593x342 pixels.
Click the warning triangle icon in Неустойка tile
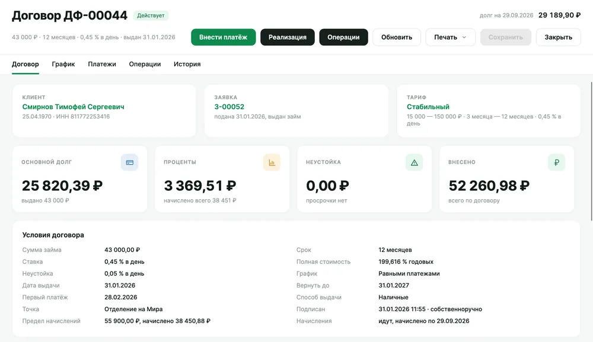[414, 162]
